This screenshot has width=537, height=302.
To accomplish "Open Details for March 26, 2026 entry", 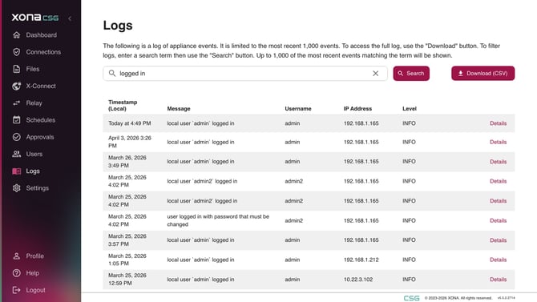I will point(498,162).
